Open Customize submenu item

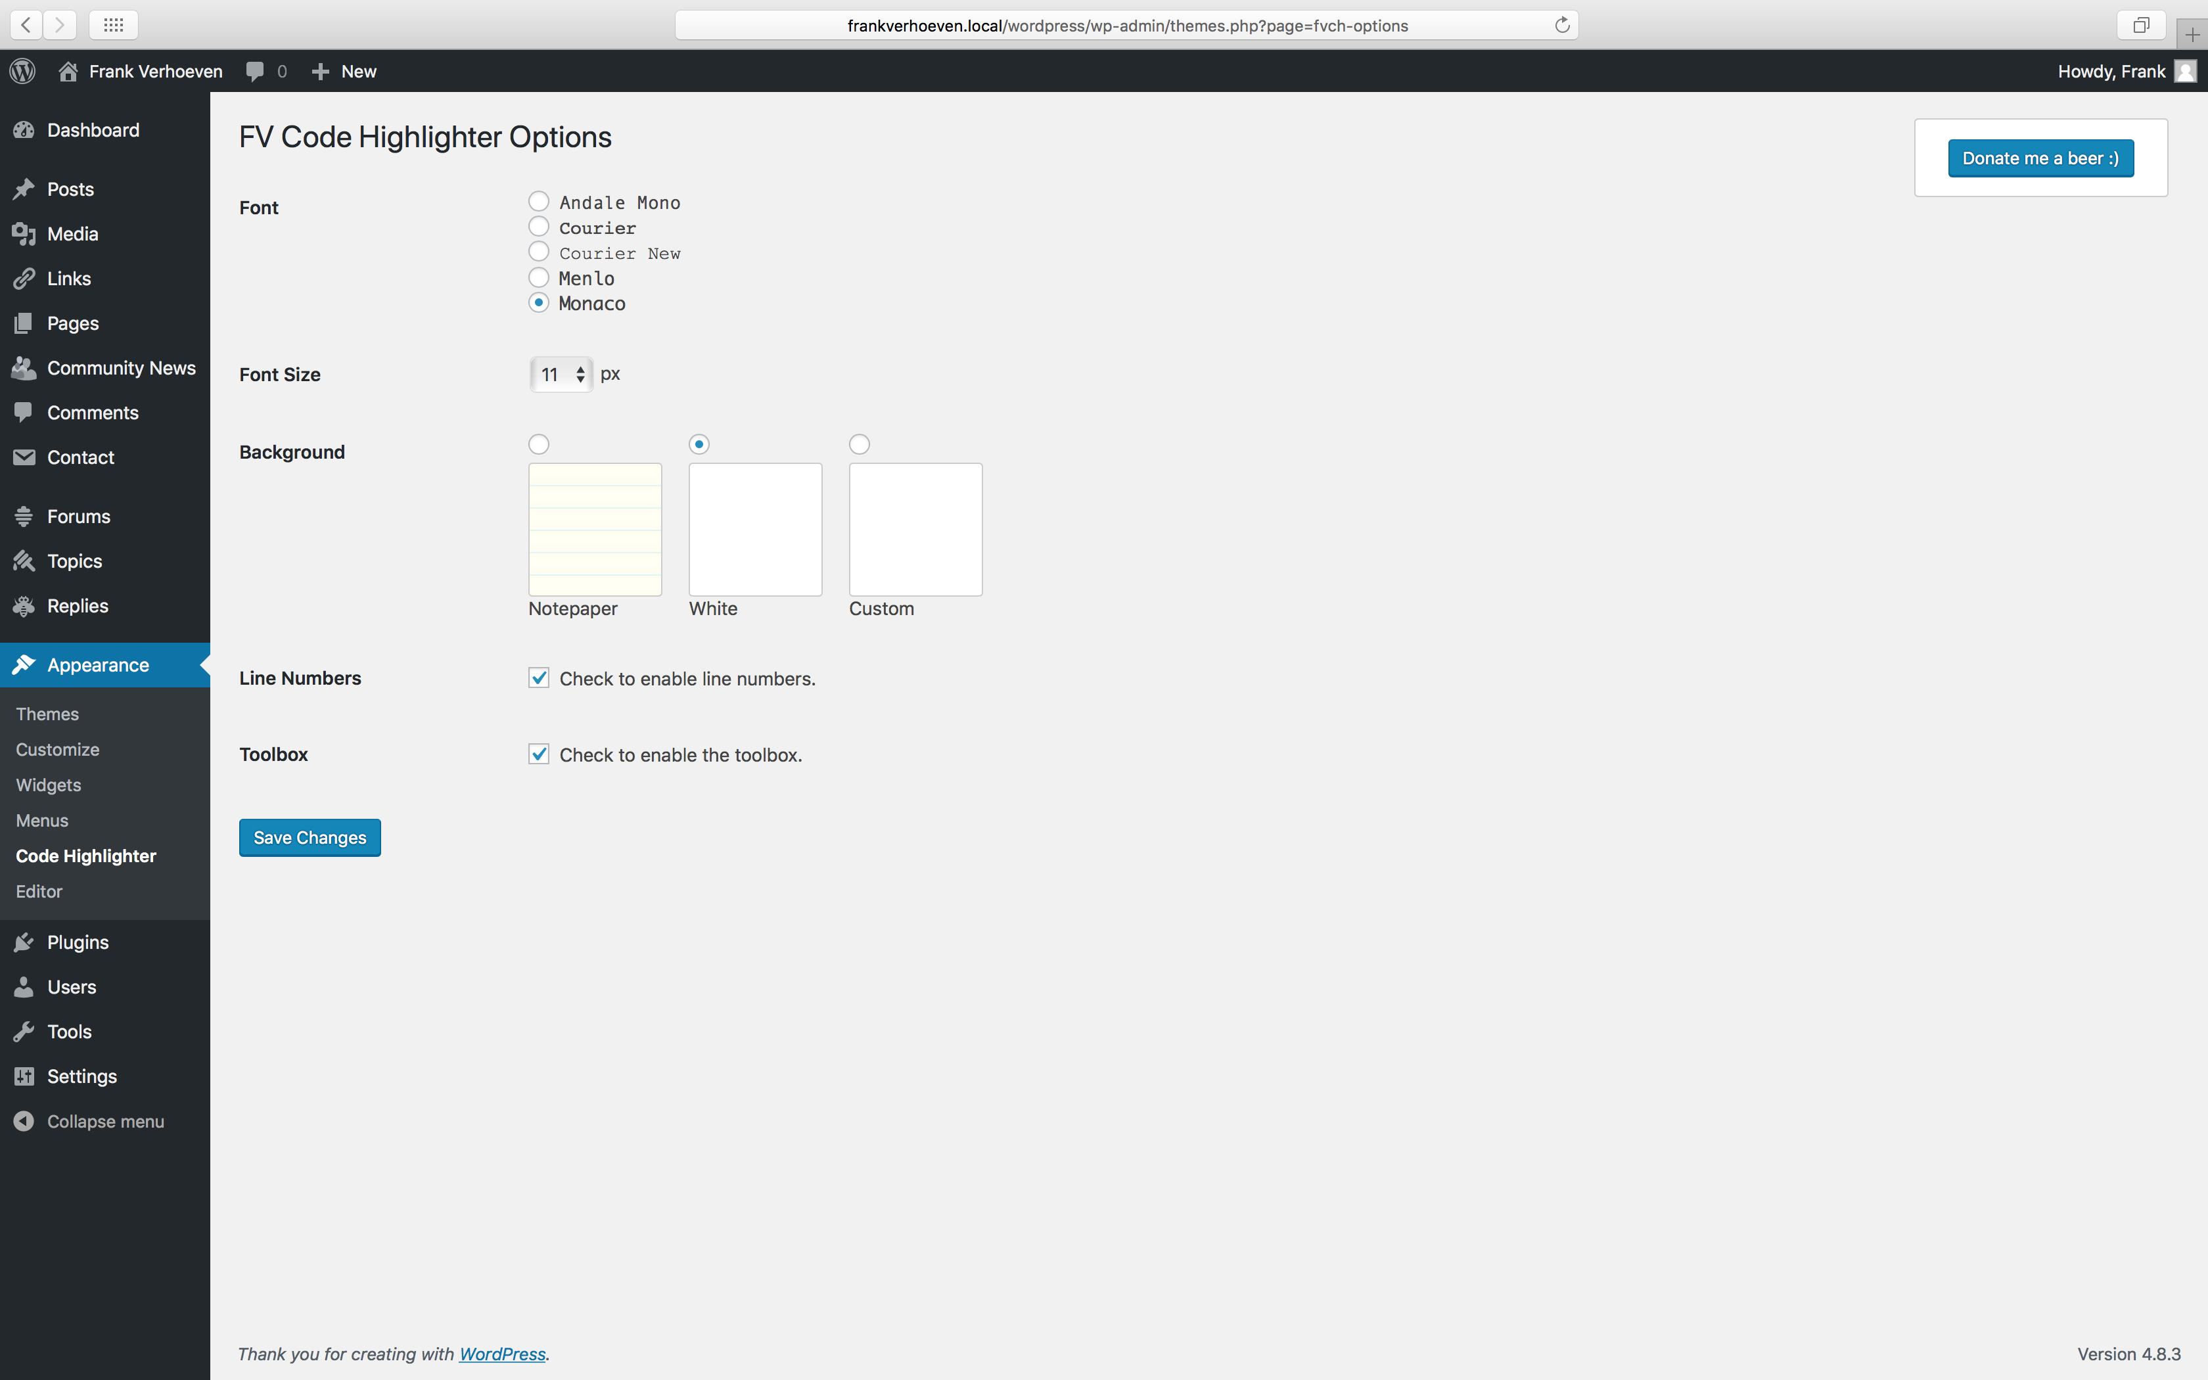[57, 749]
